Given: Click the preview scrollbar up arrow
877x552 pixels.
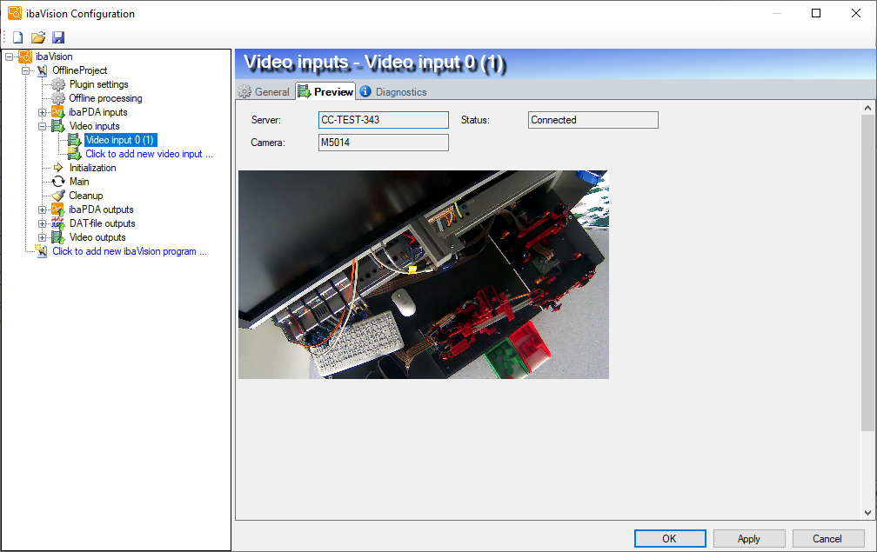Looking at the screenshot, I should click(x=867, y=108).
